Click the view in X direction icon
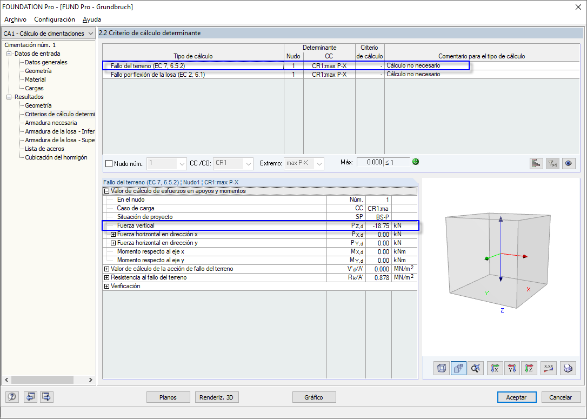Viewport: 587px width, 419px height. point(495,368)
